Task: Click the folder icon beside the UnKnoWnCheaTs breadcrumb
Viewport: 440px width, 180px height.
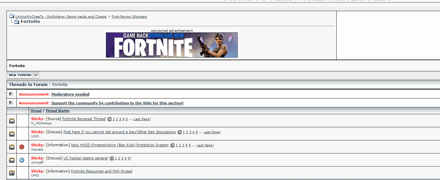Action: pos(11,16)
